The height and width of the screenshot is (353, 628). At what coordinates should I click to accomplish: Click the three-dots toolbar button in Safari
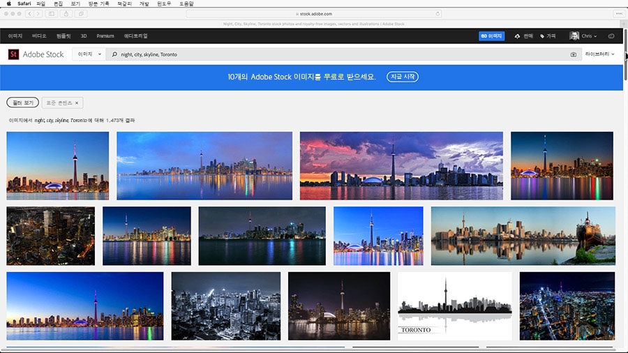619,14
